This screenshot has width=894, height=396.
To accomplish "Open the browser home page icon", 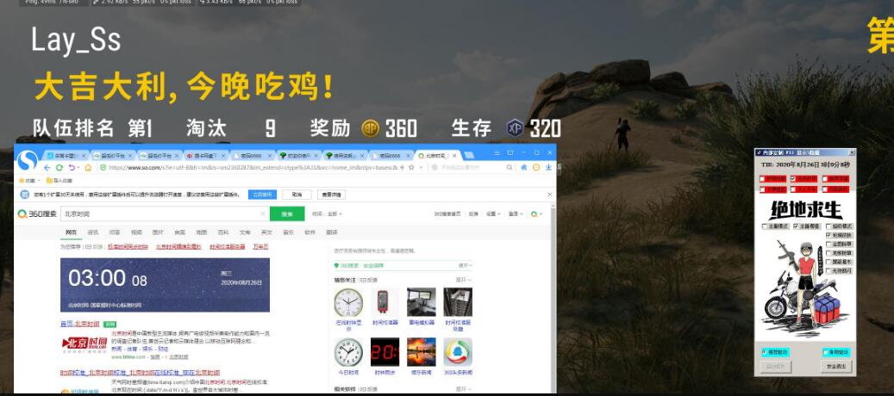I will tap(89, 168).
